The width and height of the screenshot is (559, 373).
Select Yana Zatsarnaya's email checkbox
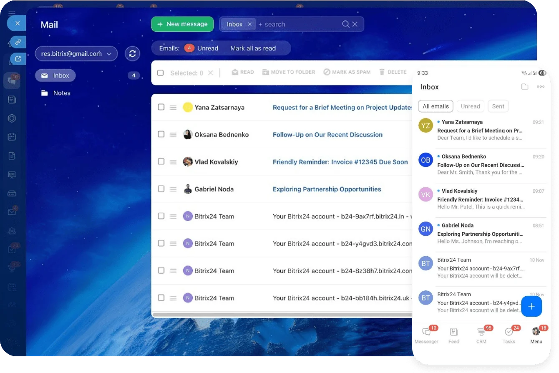click(161, 107)
